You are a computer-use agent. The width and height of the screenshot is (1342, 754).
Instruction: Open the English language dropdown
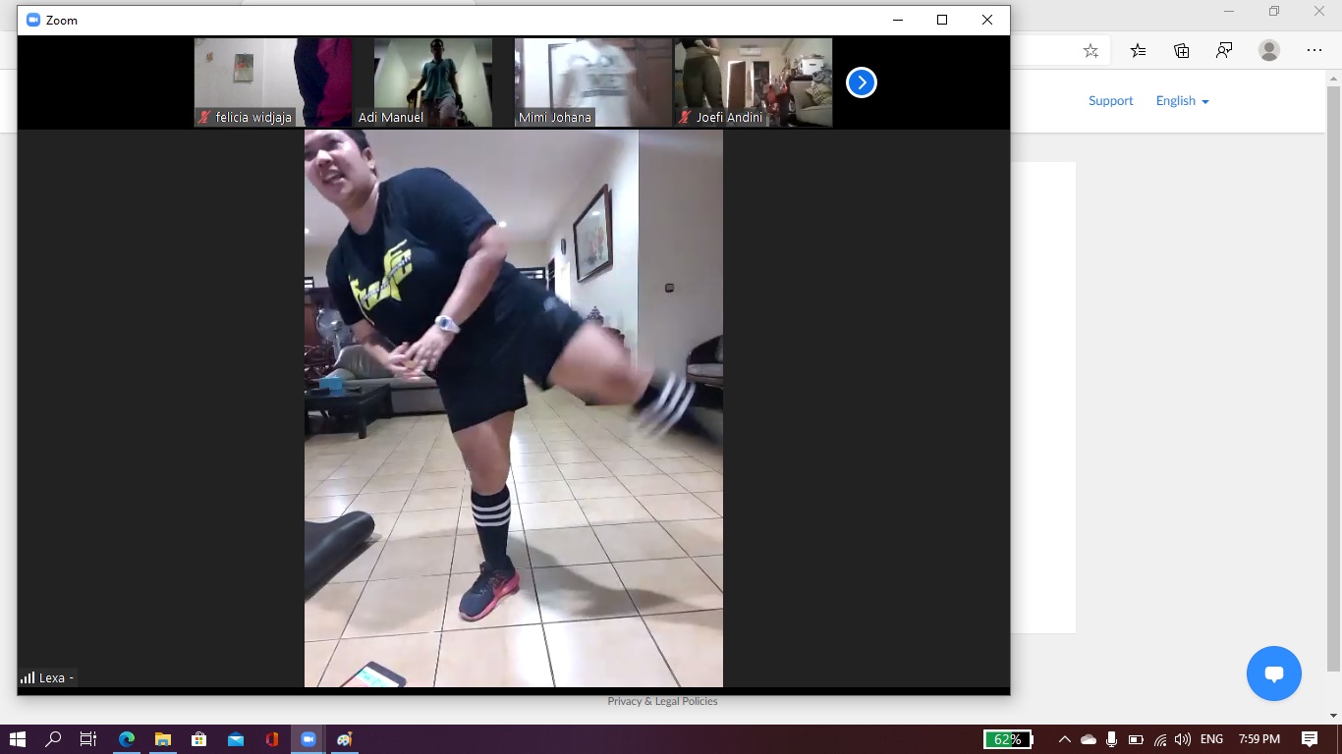[x=1182, y=101]
